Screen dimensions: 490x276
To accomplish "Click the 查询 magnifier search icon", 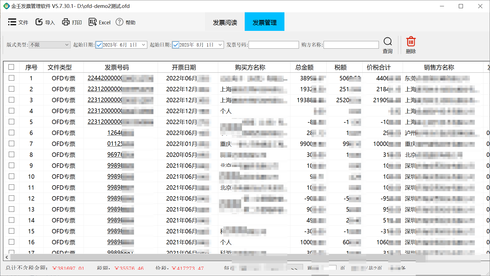I will click(x=387, y=42).
